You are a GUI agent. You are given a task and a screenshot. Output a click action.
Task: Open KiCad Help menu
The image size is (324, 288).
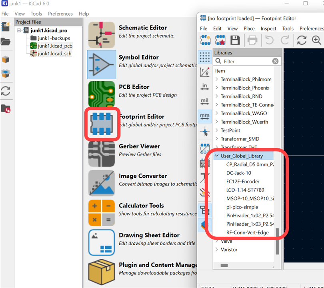84,14
